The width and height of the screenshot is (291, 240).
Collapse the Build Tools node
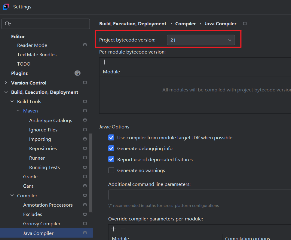pos(12,101)
